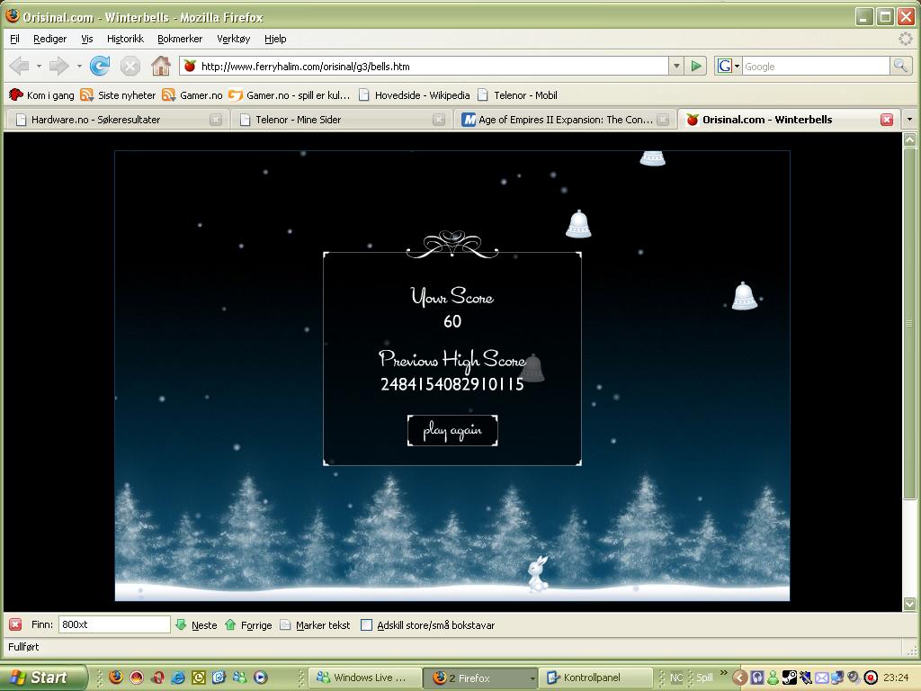Expand the Spill toolbar chevron on the taskbar
Screen dimensions: 921x691
point(724,673)
